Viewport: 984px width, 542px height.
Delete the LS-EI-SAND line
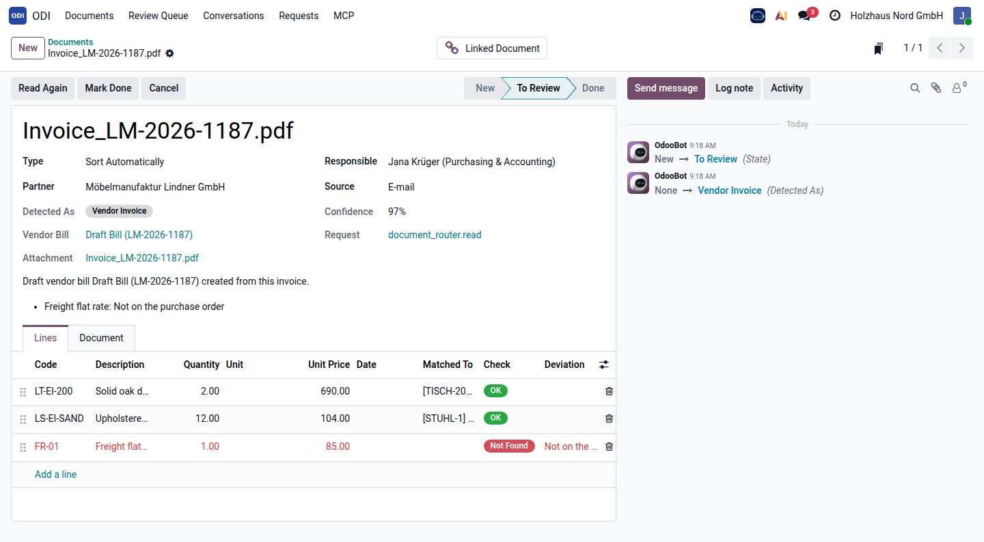coord(609,418)
